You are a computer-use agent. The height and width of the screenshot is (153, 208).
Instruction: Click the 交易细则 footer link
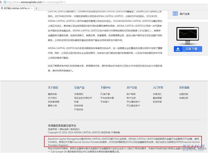[79, 94]
